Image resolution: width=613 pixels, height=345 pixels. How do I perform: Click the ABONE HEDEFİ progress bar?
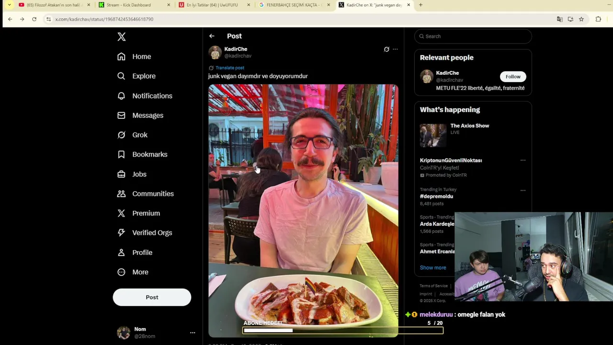point(343,330)
